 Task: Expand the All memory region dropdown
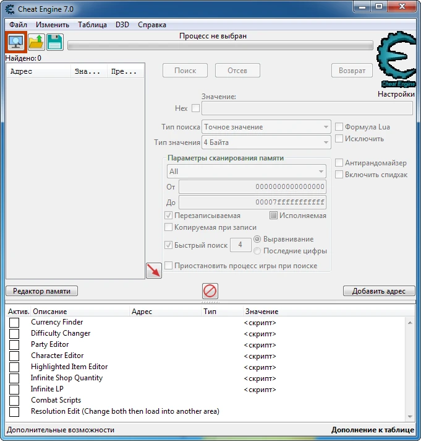click(x=247, y=172)
